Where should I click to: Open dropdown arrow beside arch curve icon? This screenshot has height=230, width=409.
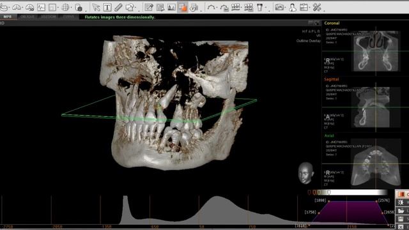coord(217,8)
